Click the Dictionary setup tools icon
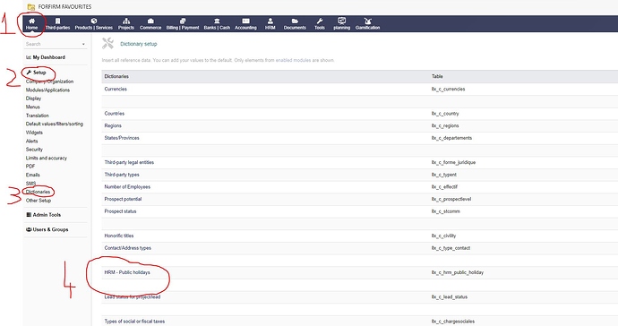618x326 pixels. (107, 43)
